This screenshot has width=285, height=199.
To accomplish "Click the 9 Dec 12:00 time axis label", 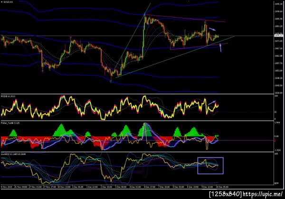I will pos(207,187).
